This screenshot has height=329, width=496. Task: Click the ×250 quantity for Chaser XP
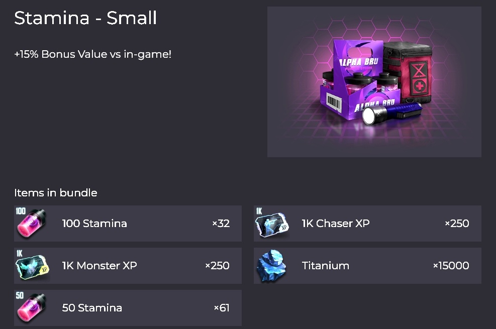(457, 224)
